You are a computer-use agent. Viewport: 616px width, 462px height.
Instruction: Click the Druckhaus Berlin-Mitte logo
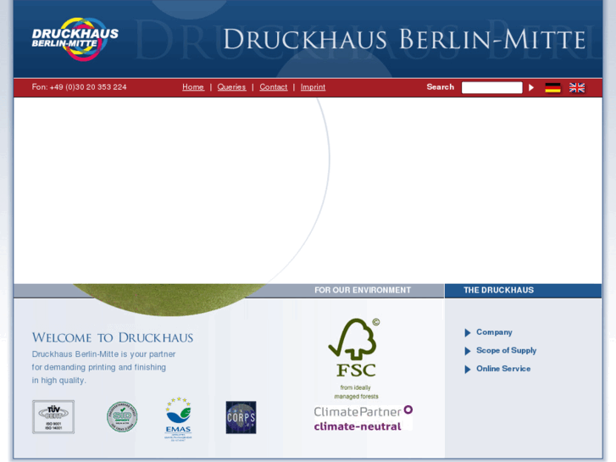pos(75,39)
